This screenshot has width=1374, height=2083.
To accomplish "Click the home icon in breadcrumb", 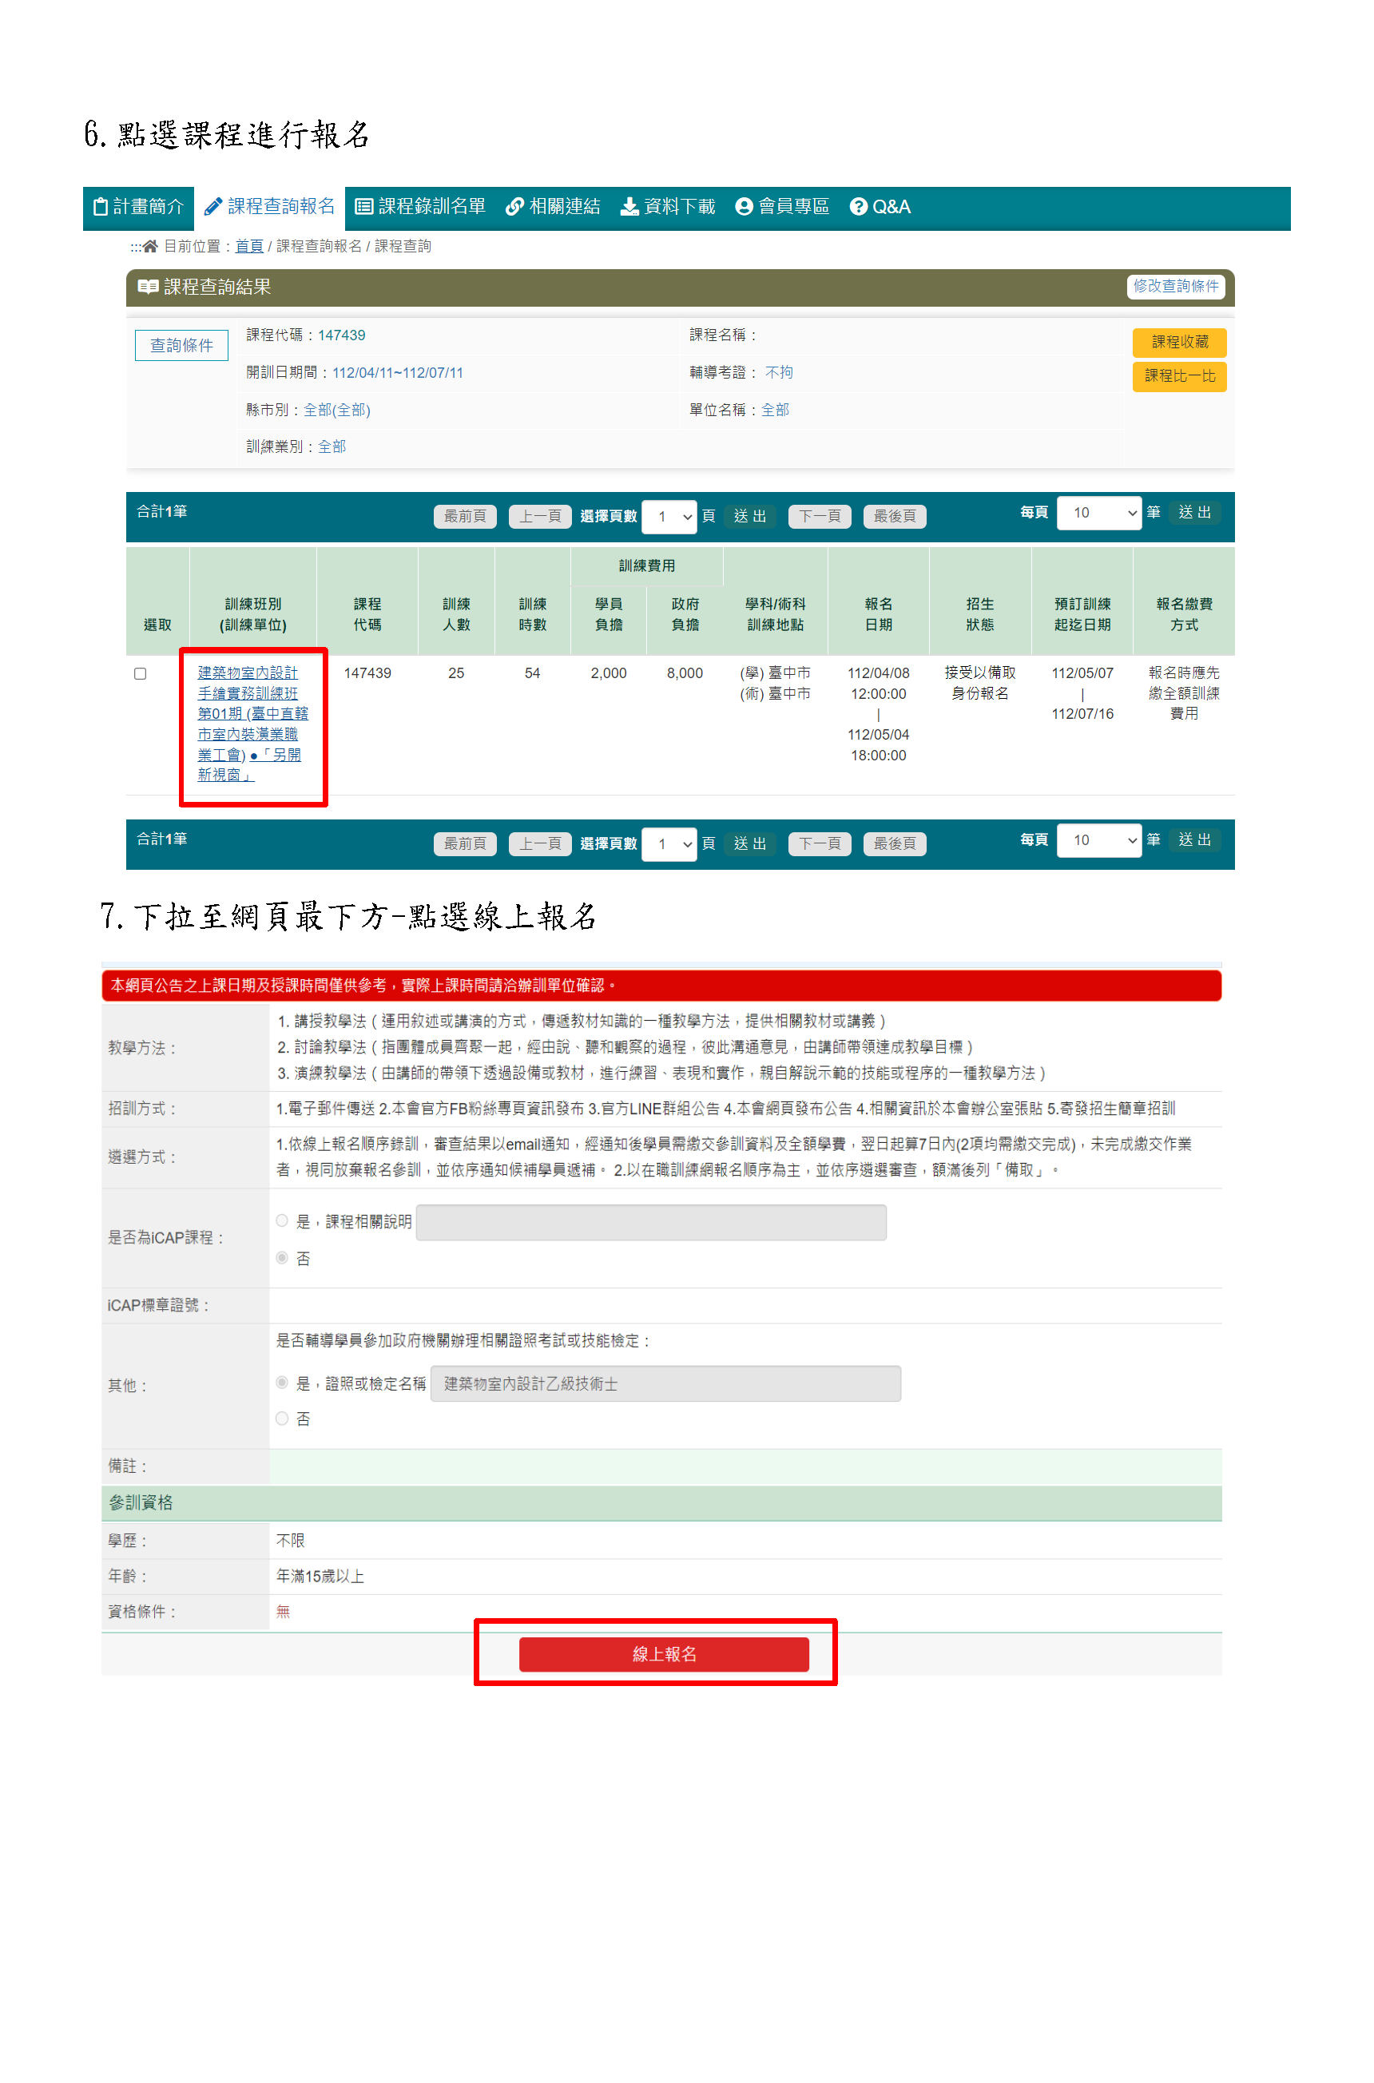I will point(151,247).
